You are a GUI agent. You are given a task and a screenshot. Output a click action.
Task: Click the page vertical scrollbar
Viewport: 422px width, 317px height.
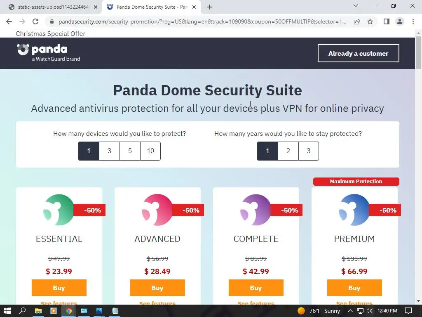pyautogui.click(x=418, y=52)
